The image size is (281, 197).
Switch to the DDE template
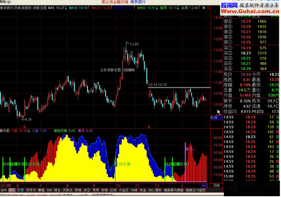pyautogui.click(x=49, y=190)
